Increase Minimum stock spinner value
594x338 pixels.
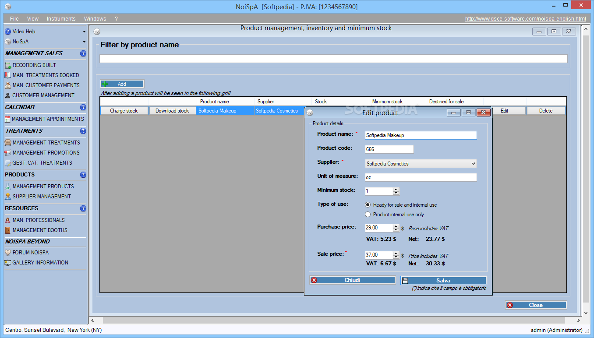click(x=396, y=190)
